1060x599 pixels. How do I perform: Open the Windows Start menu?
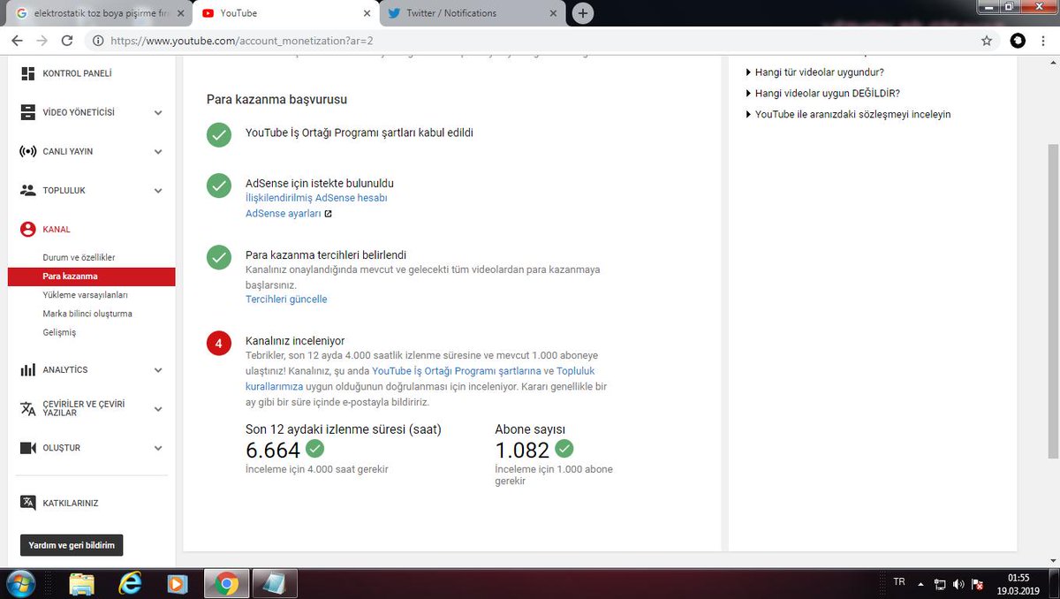pyautogui.click(x=19, y=583)
